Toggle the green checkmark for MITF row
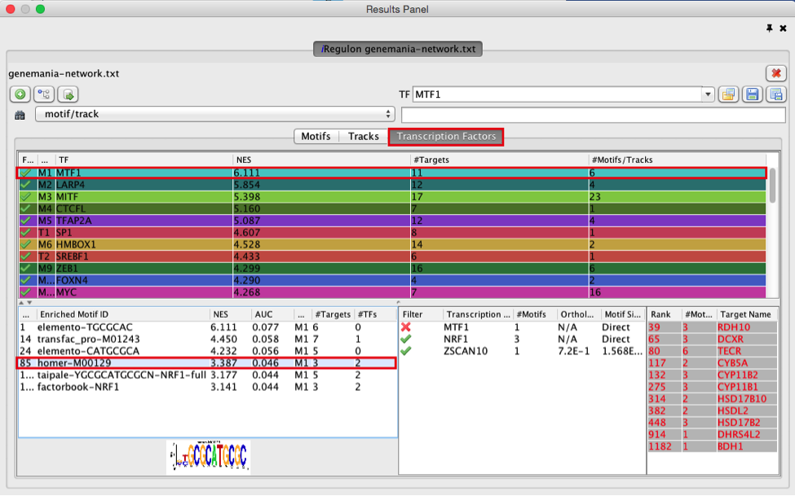 click(25, 197)
